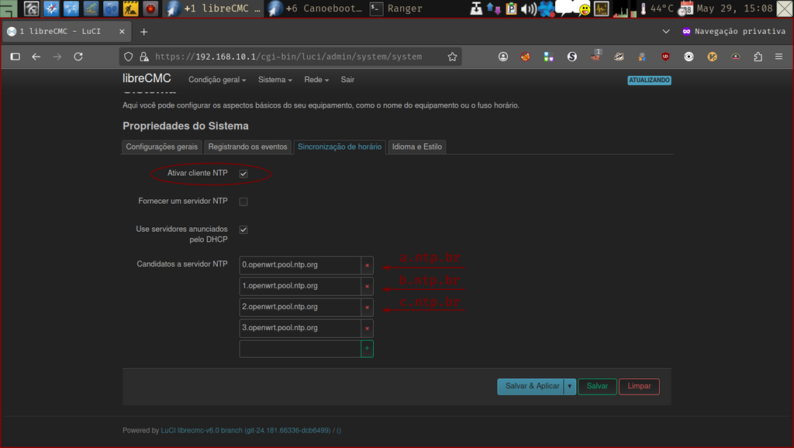This screenshot has width=794, height=448.
Task: Open the NoScript extension menu
Action: [524, 57]
